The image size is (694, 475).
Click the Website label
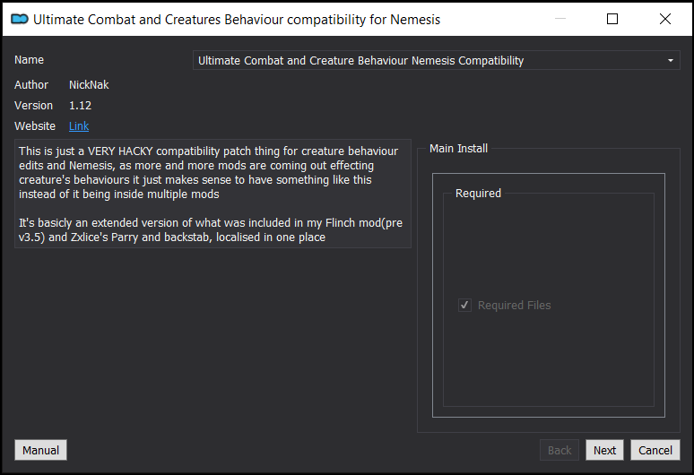point(35,126)
